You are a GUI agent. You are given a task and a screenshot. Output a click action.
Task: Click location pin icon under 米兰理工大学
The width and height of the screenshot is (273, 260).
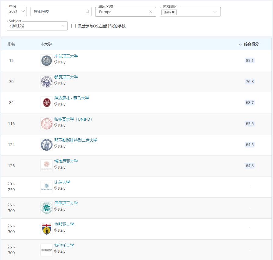[56, 62]
